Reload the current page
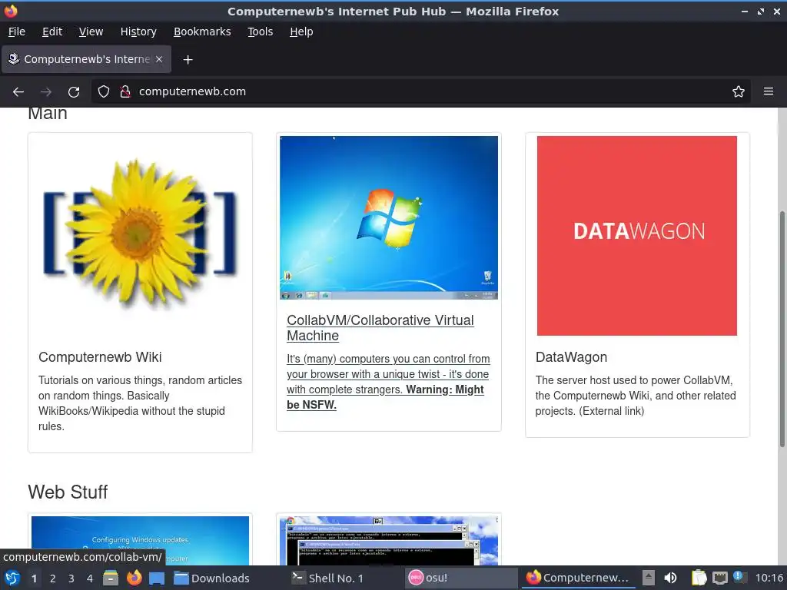The height and width of the screenshot is (590, 787). coord(74,92)
